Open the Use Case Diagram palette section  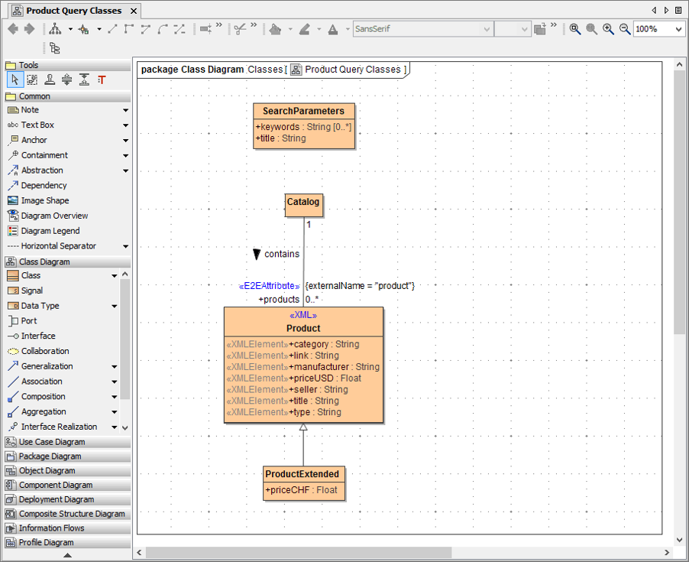tap(51, 442)
